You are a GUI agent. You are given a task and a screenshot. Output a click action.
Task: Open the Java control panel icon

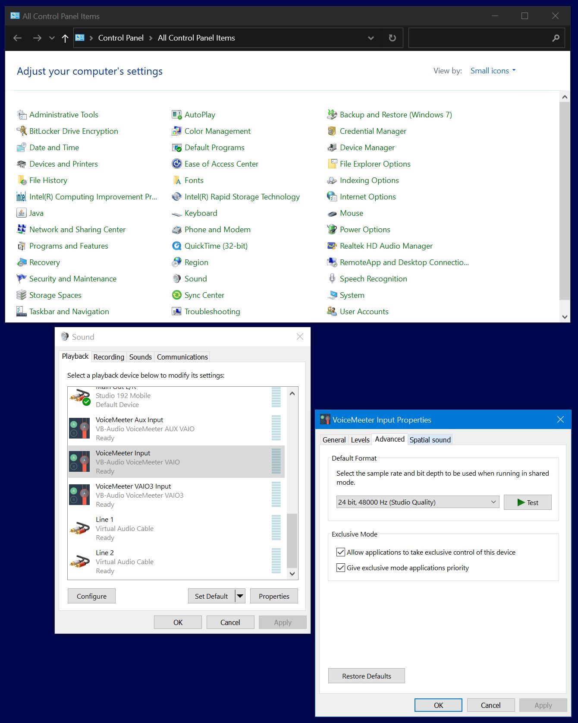tap(21, 213)
